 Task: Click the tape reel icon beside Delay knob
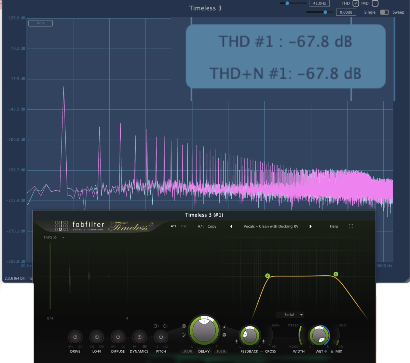224,335
